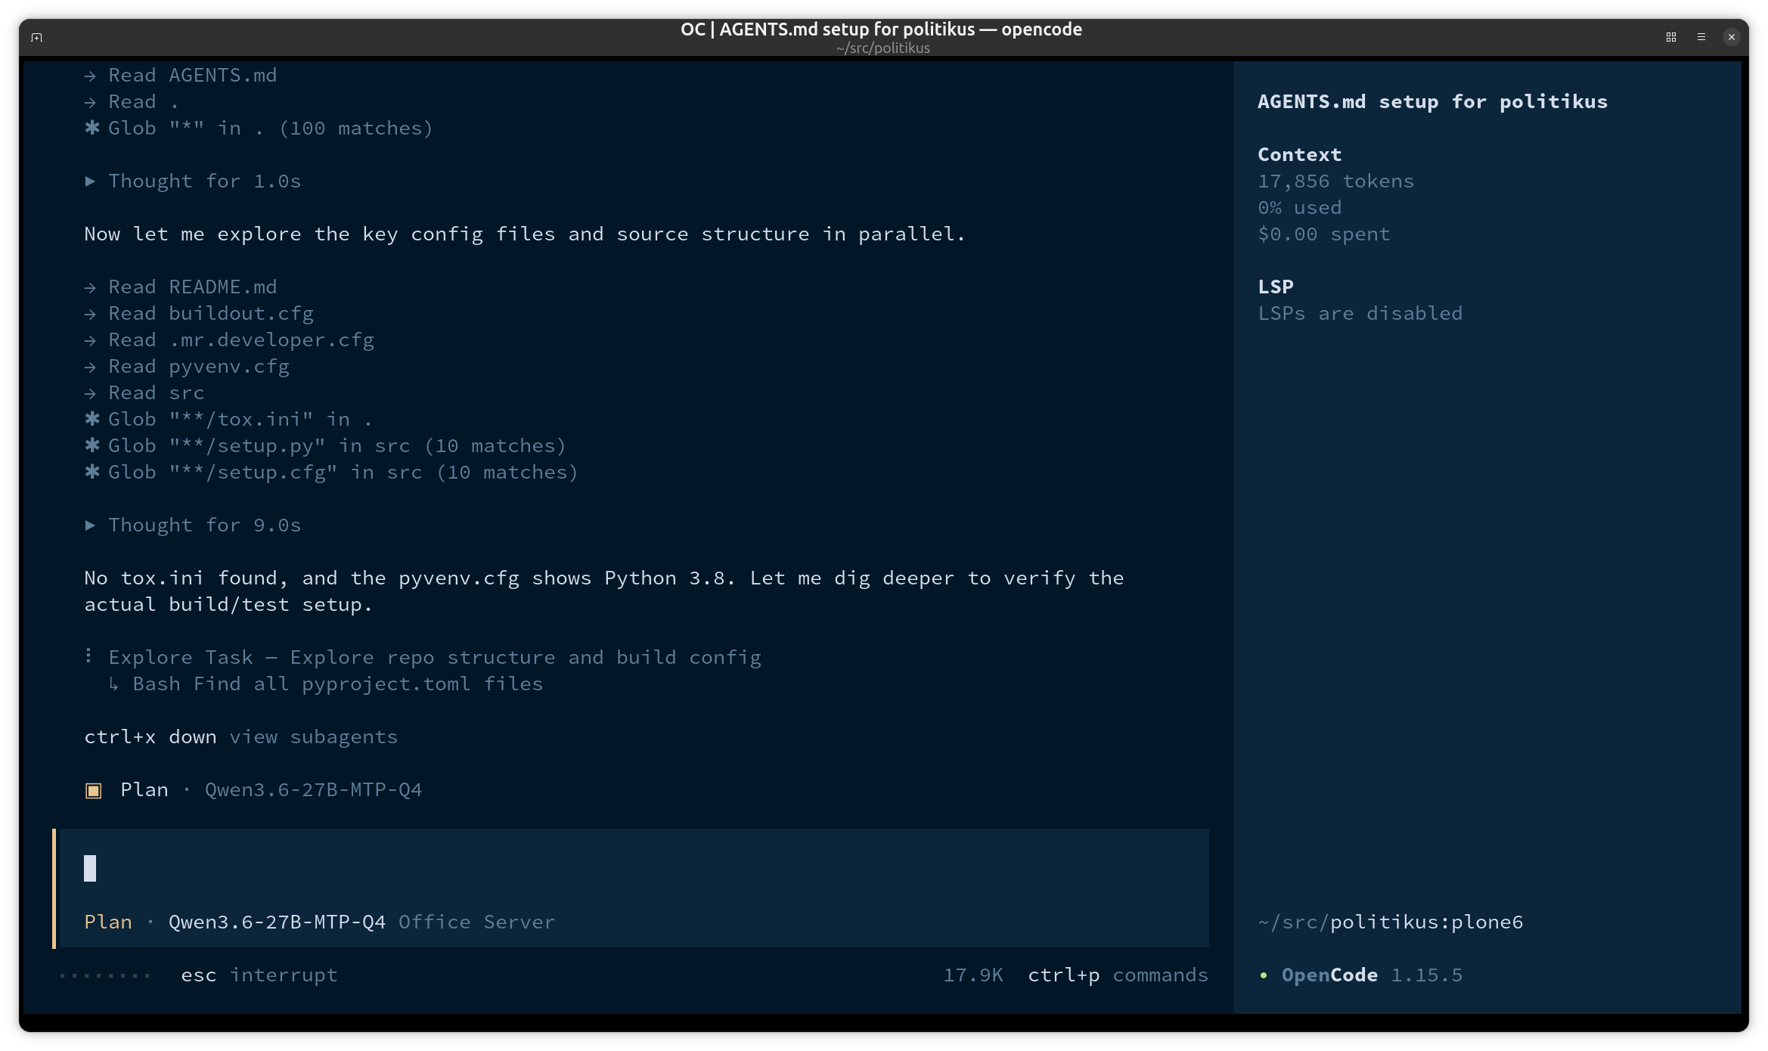Viewport: 1768px width, 1051px height.
Task: Click the window title 'OC | AGENTS.md setup for politikus'
Action: click(881, 29)
